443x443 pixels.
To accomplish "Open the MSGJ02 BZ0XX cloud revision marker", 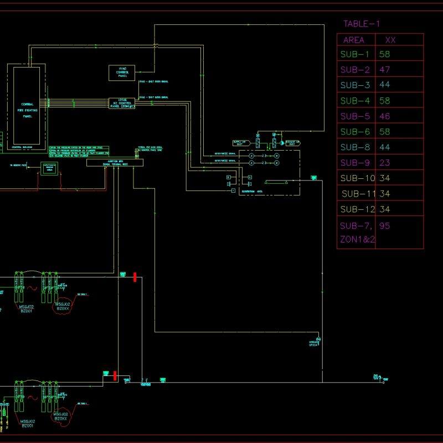I will 63,305.
